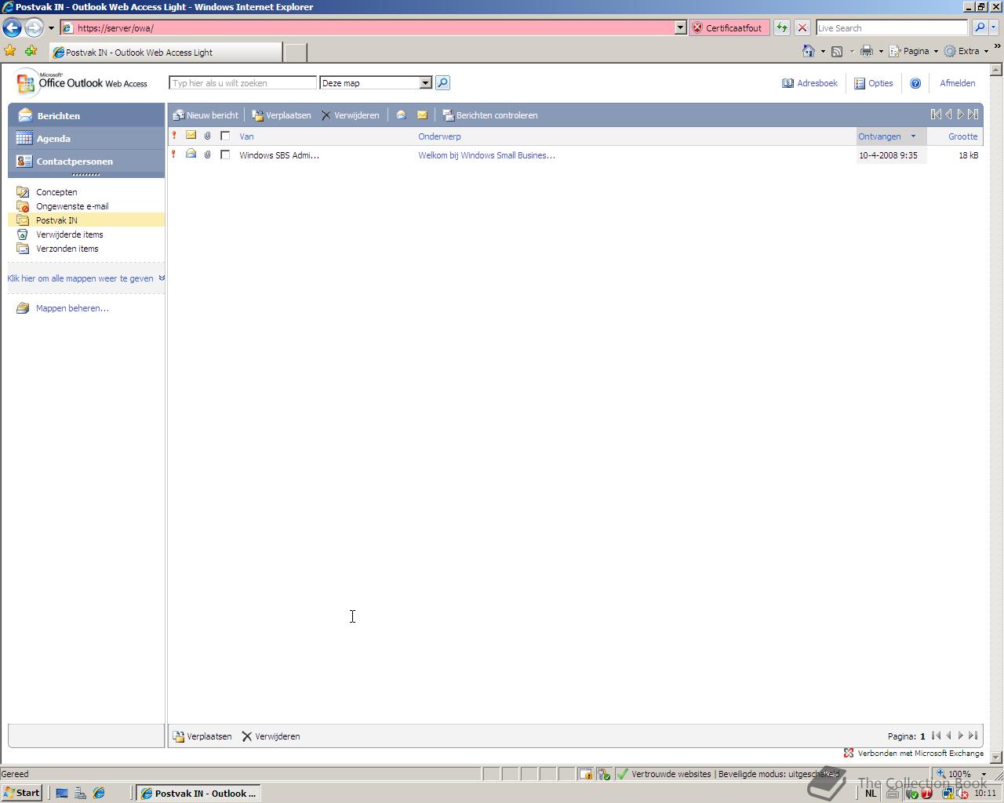The height and width of the screenshot is (803, 1004).
Task: Click Nieuw bericht to compose
Action: tap(206, 115)
